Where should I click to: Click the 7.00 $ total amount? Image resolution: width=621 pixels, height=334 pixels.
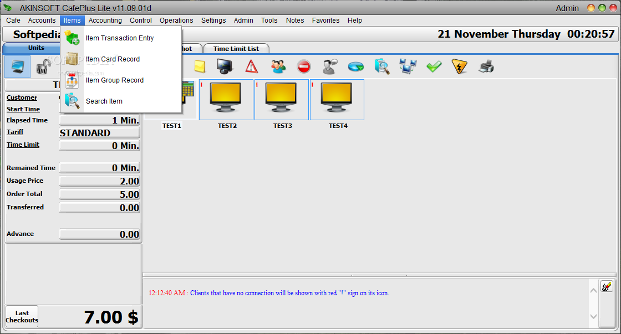111,317
